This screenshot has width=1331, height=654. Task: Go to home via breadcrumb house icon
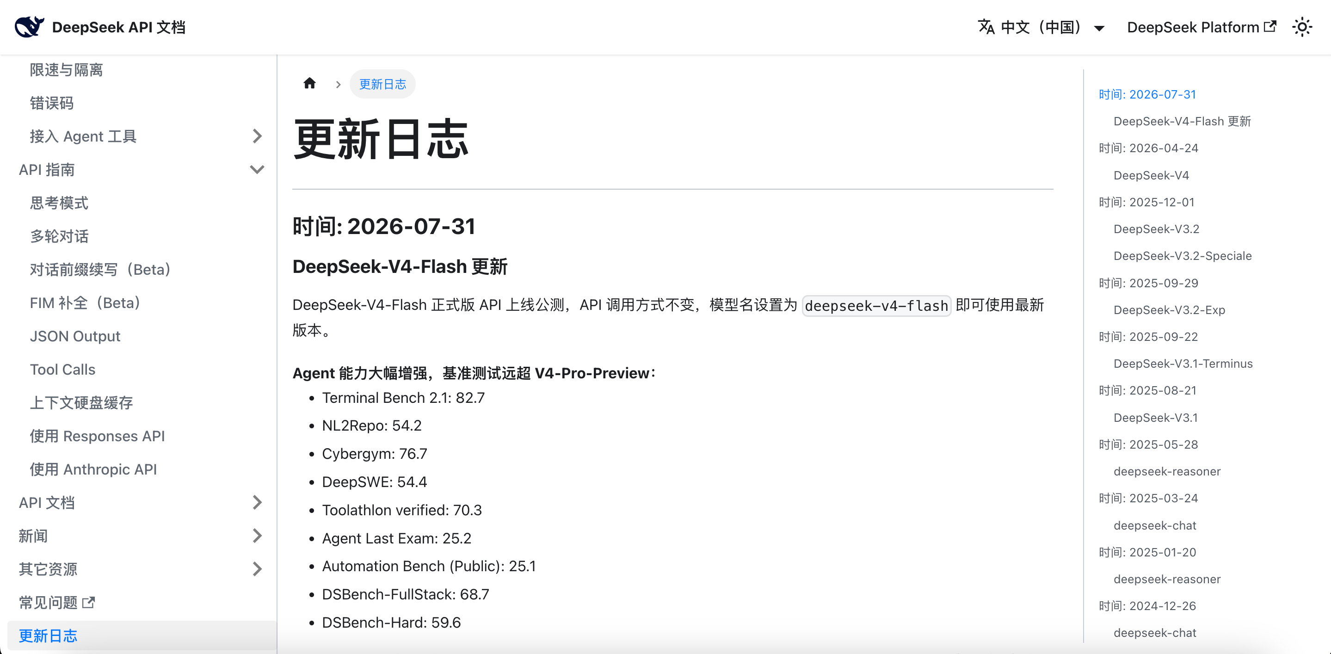tap(309, 84)
